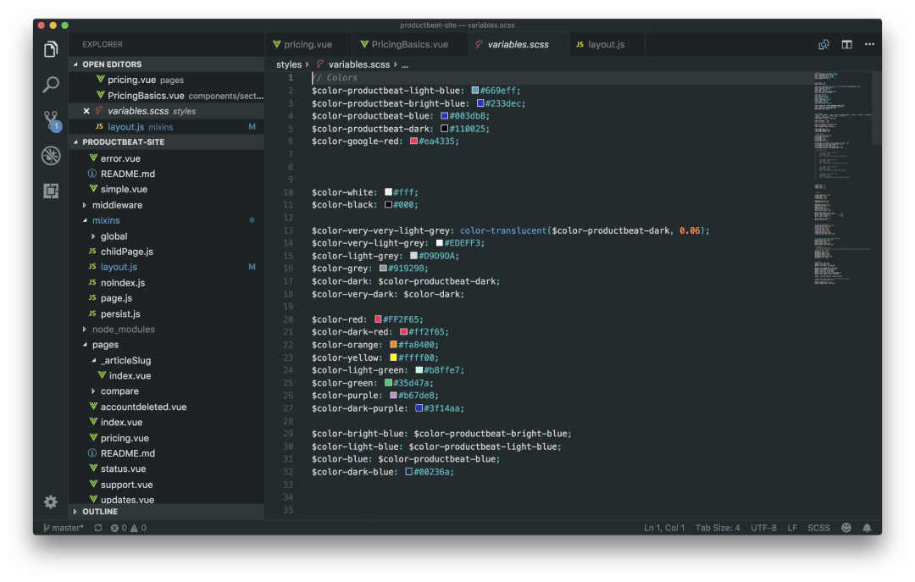This screenshot has width=915, height=582.
Task: Click the Open Changes icon in editor toolbar
Action: point(823,44)
